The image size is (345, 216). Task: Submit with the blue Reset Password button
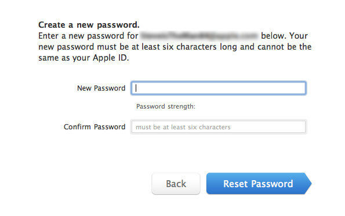(x=259, y=184)
